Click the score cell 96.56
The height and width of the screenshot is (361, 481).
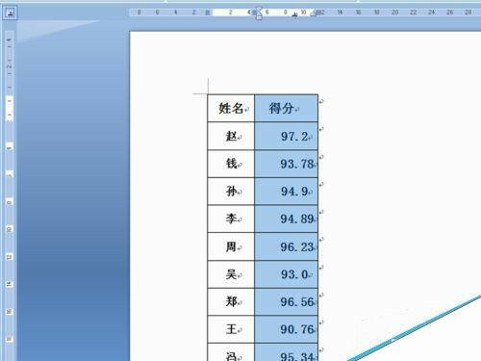pos(286,301)
